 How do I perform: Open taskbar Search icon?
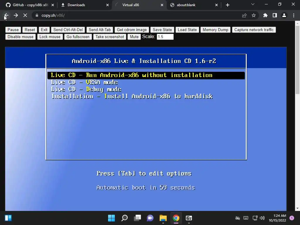click(124, 218)
